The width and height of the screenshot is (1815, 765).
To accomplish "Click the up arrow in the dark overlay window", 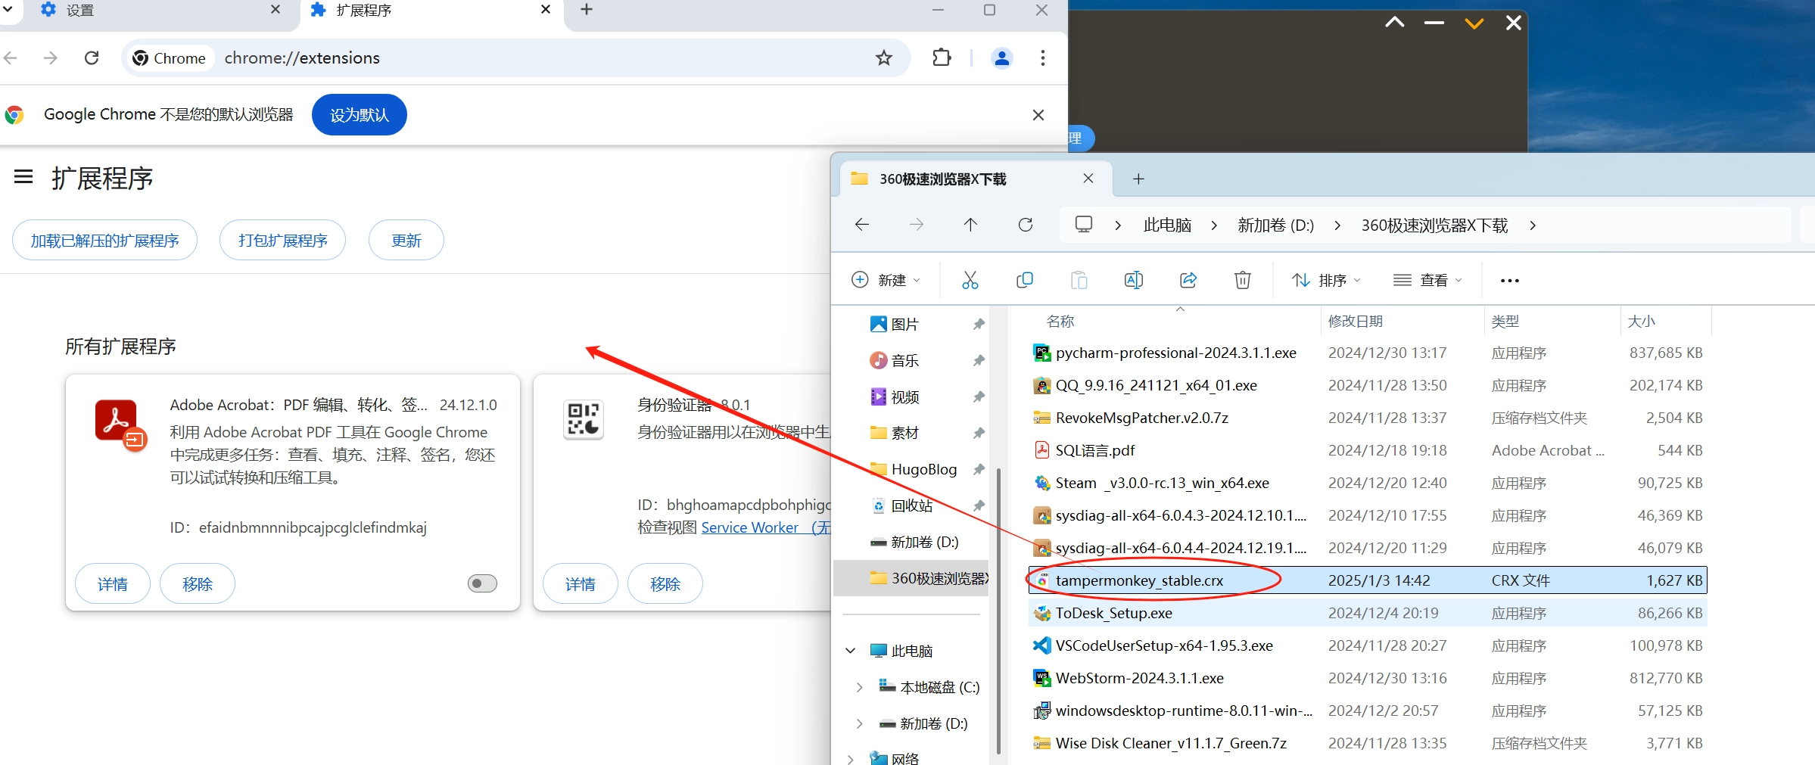I will pos(1395,23).
